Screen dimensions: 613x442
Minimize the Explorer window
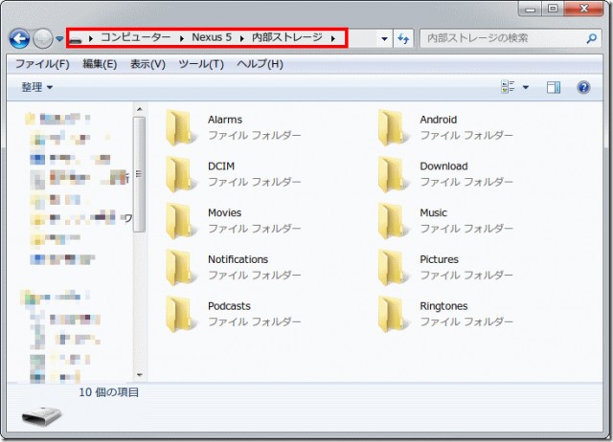click(530, 9)
